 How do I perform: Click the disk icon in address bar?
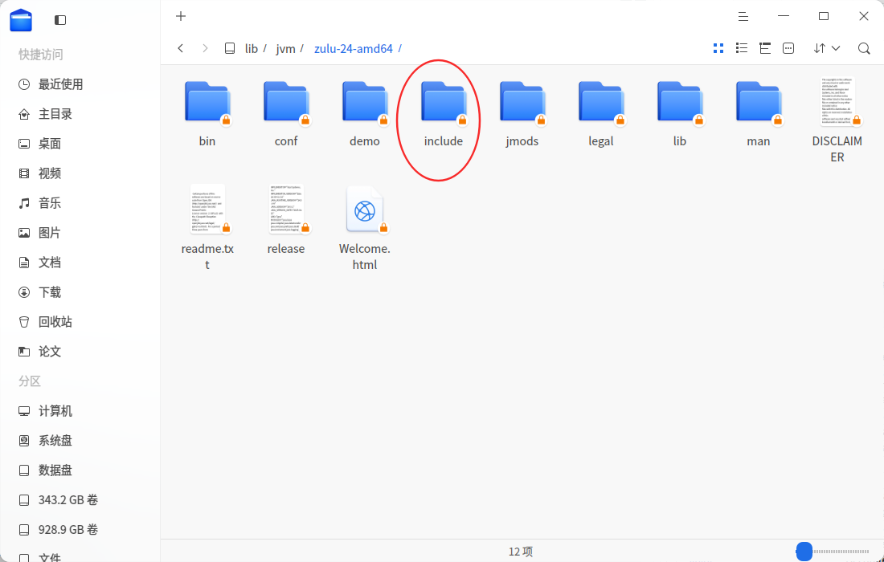tap(230, 48)
